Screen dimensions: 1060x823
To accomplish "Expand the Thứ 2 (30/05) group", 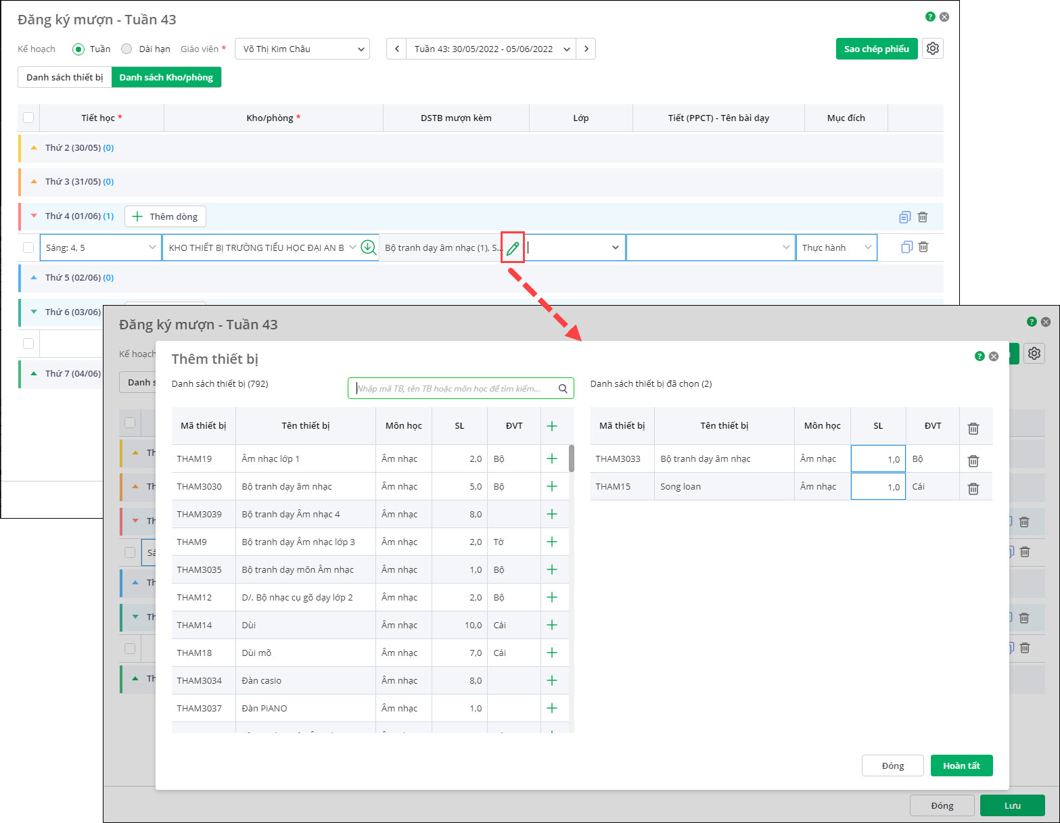I will [x=34, y=147].
